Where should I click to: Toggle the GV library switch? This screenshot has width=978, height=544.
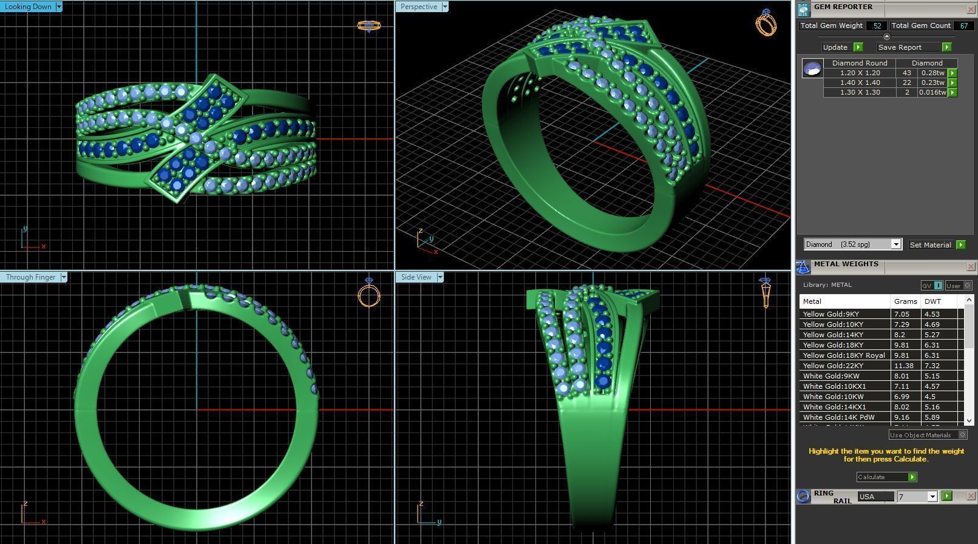tap(932, 286)
